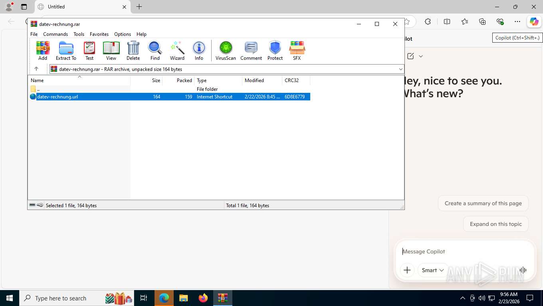
Task: Select datev-rechnung.url file row
Action: click(x=169, y=96)
